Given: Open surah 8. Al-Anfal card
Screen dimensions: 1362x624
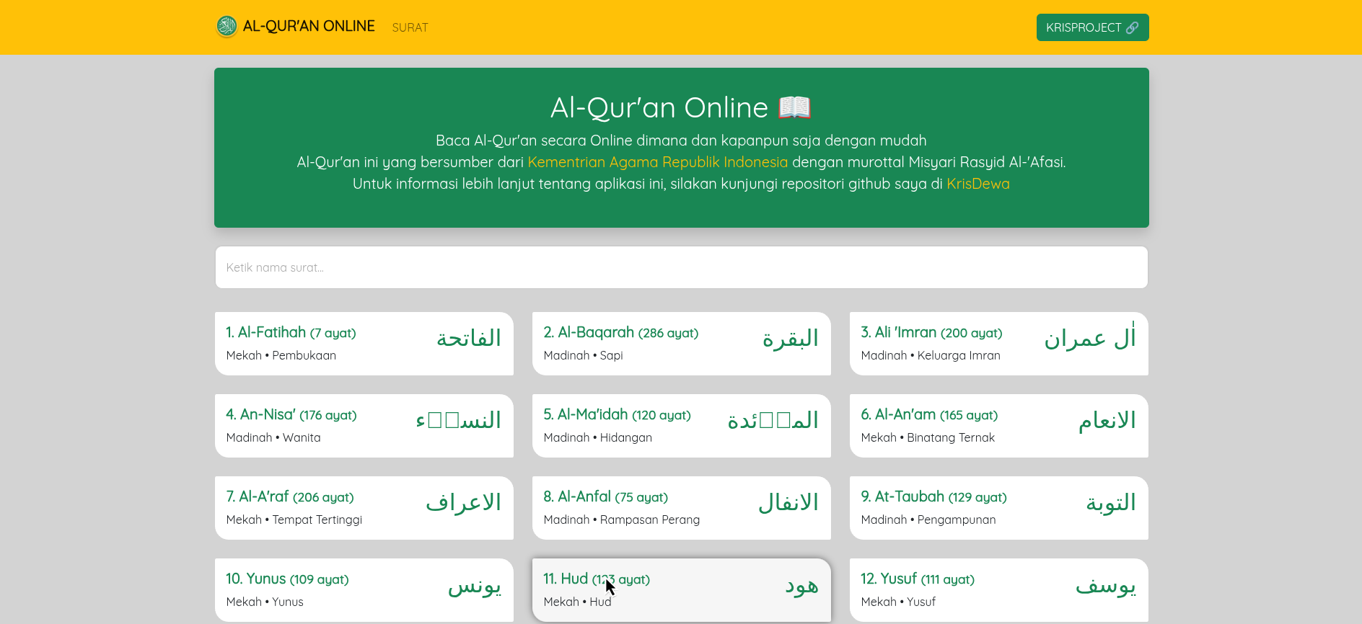Looking at the screenshot, I should [682, 508].
